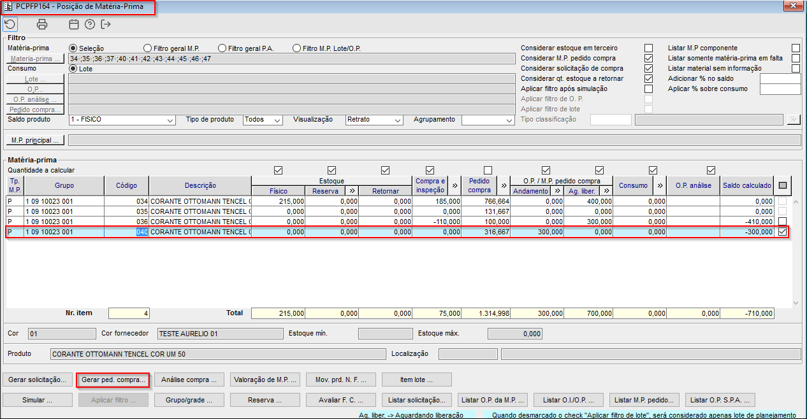Click the expand arrows next to Consumo column
The height and width of the screenshot is (419, 807).
tap(660, 185)
